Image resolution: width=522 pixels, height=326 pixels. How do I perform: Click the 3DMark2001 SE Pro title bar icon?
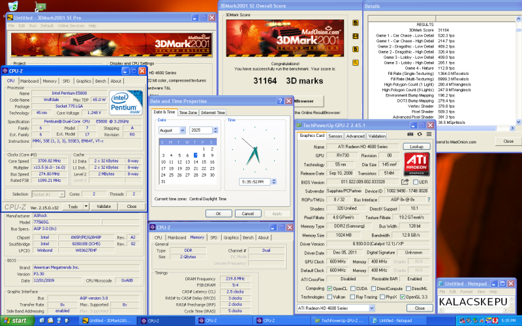10,18
